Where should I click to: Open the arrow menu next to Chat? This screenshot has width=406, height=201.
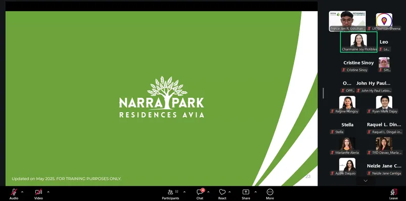tap(208, 192)
